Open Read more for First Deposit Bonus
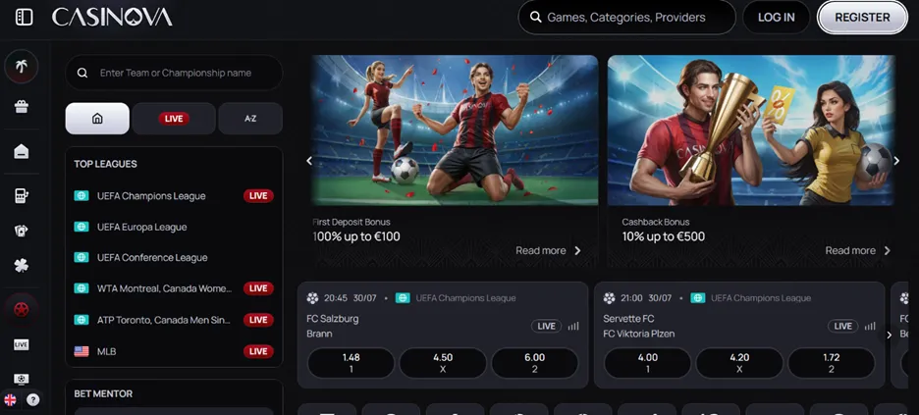Viewport: 919px width, 415px height. coord(549,250)
